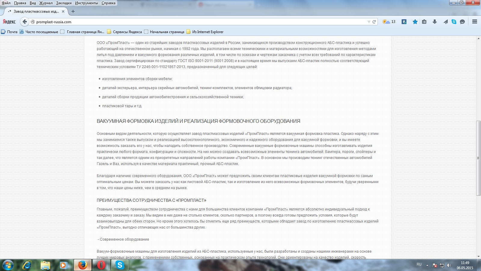This screenshot has height=271, width=481.
Task: Open the Skype extension icon in toolbar
Action: (x=454, y=22)
